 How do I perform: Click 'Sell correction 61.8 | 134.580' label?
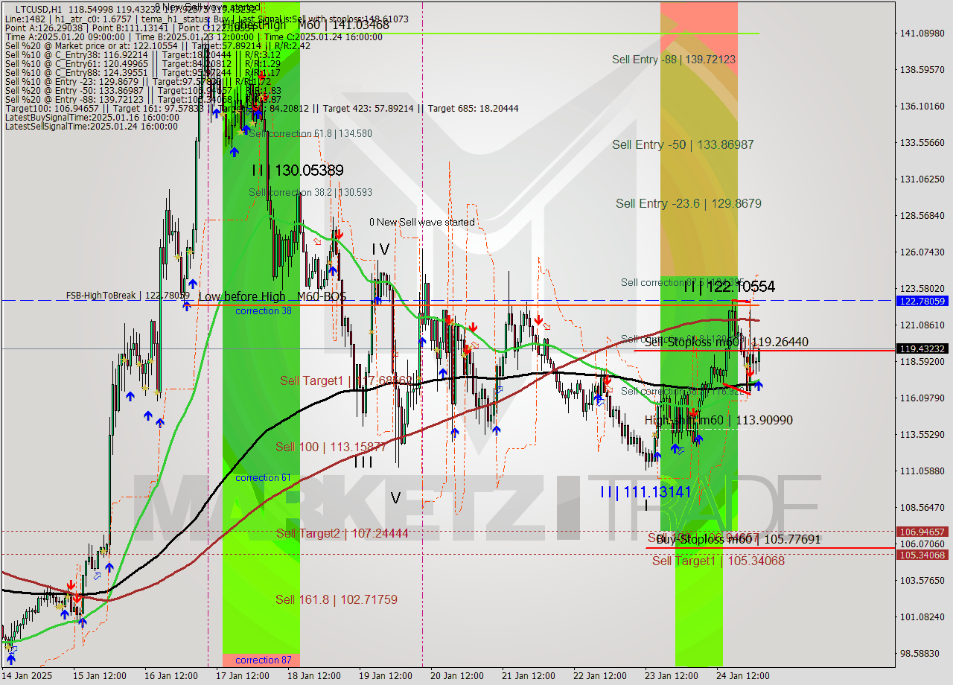[310, 133]
